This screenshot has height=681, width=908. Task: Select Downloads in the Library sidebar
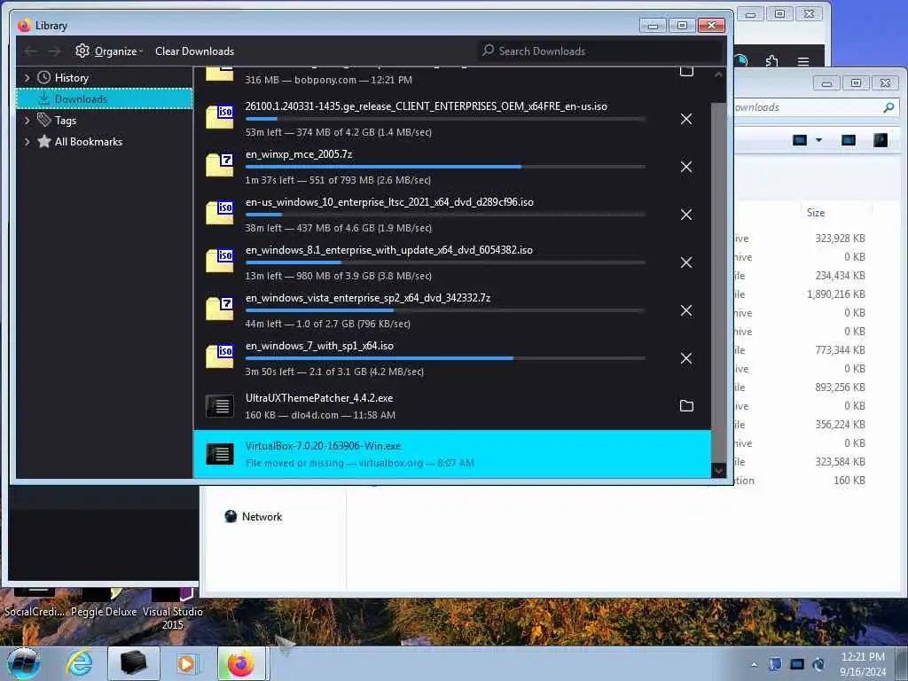105,99
